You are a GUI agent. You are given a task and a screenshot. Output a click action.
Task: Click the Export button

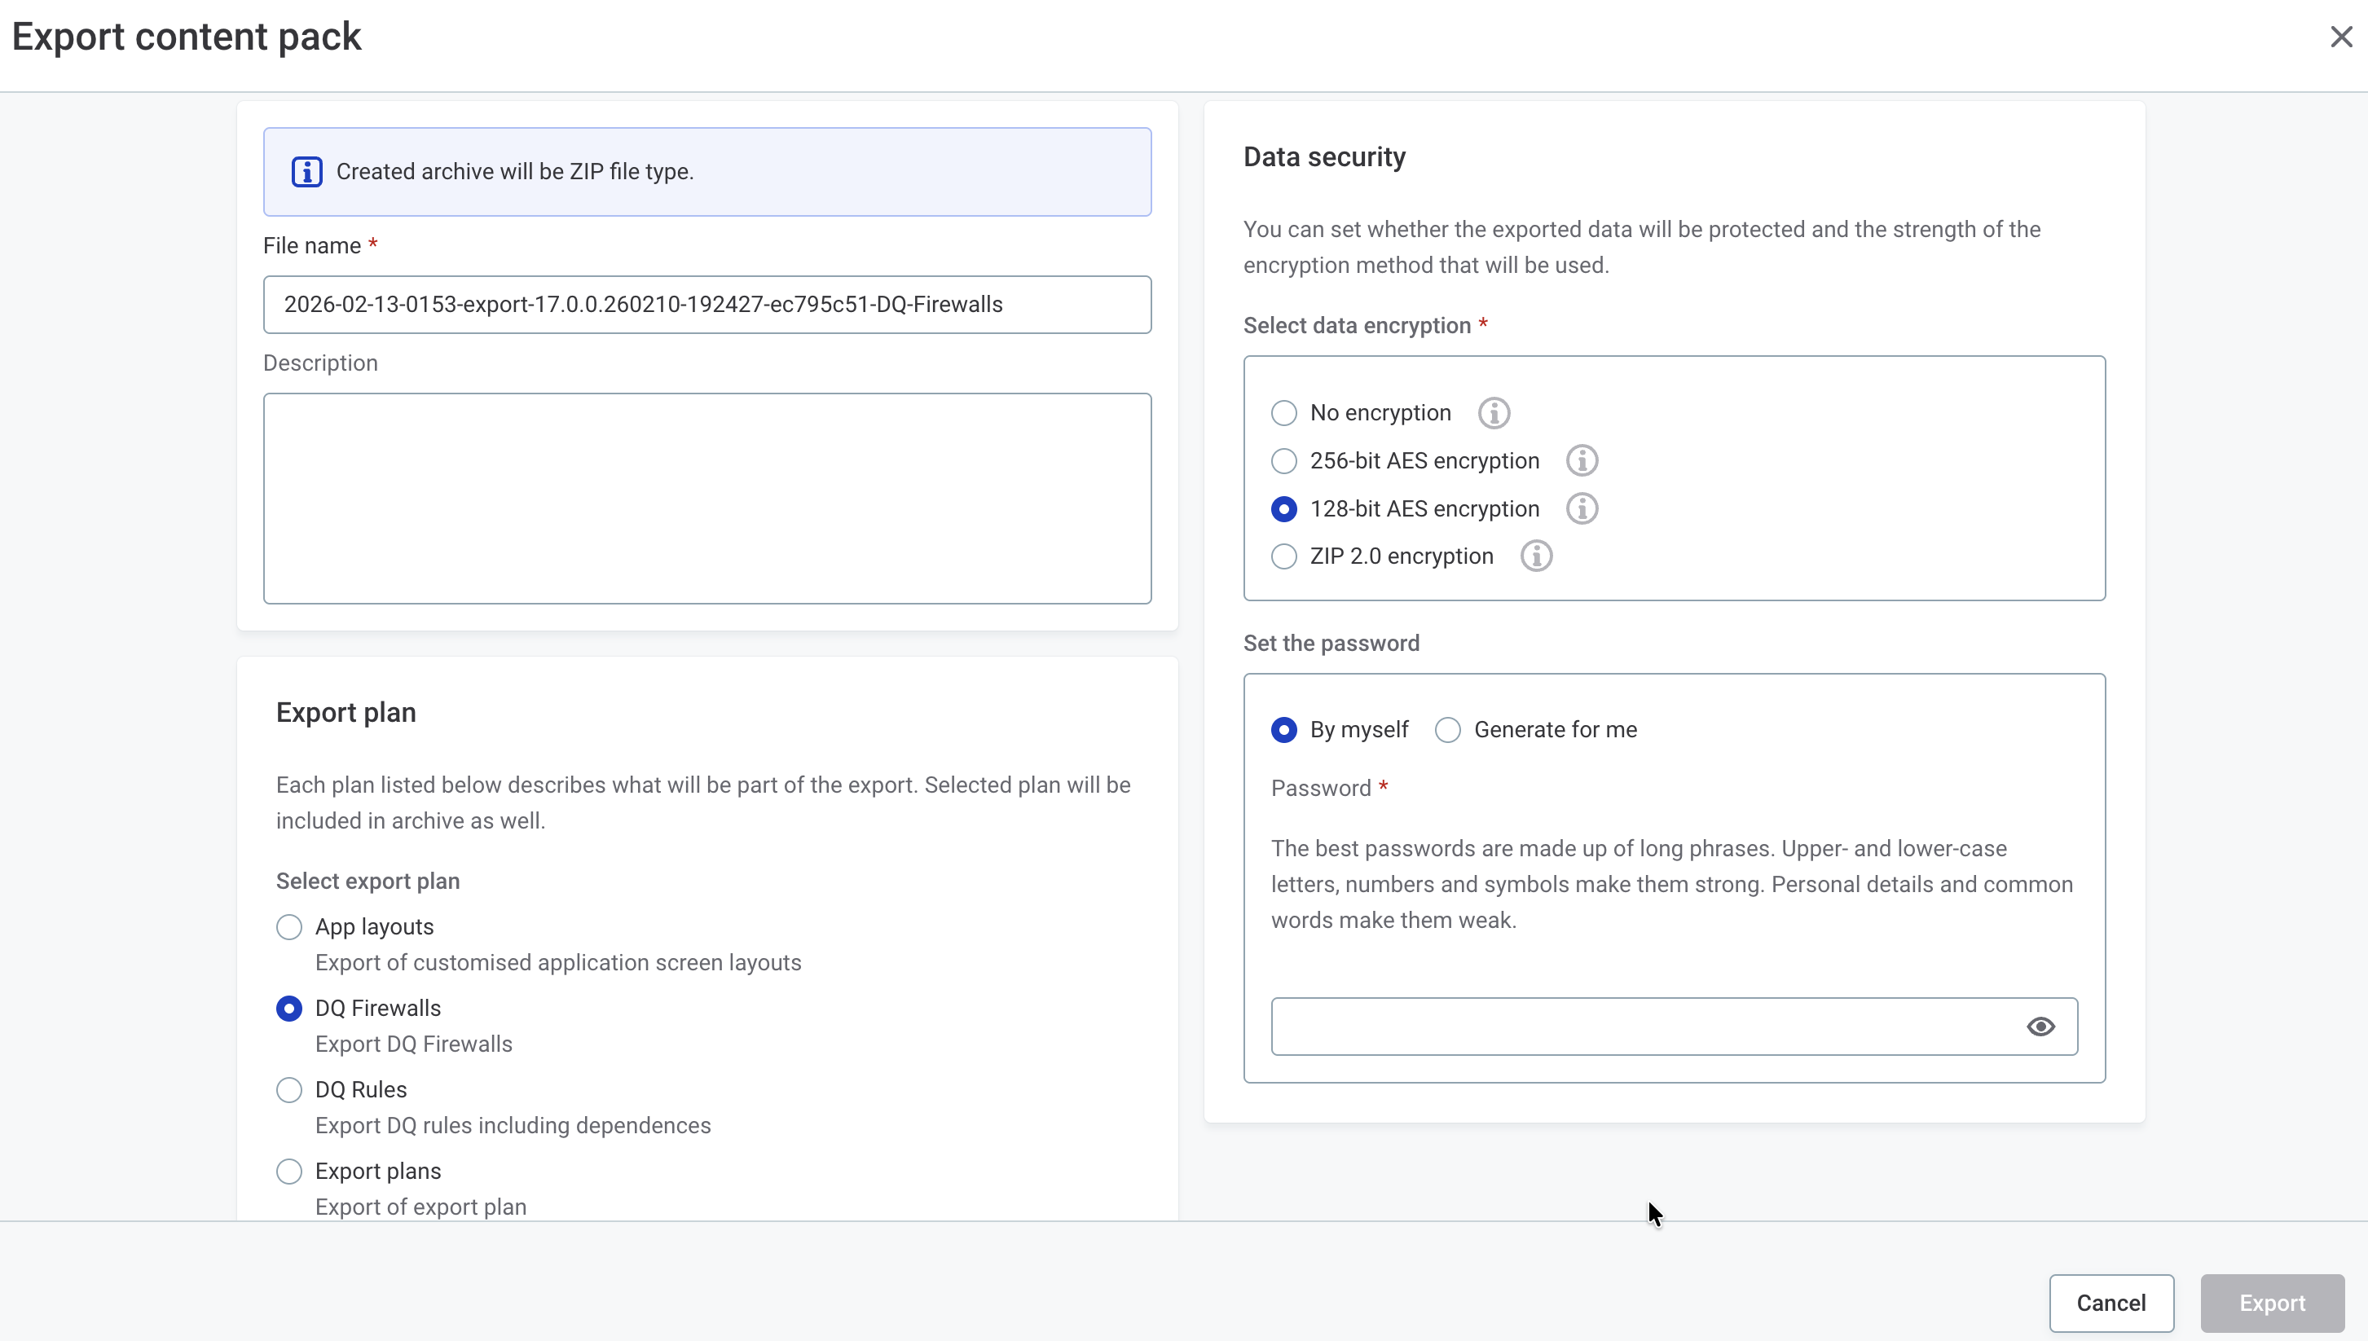coord(2271,1304)
